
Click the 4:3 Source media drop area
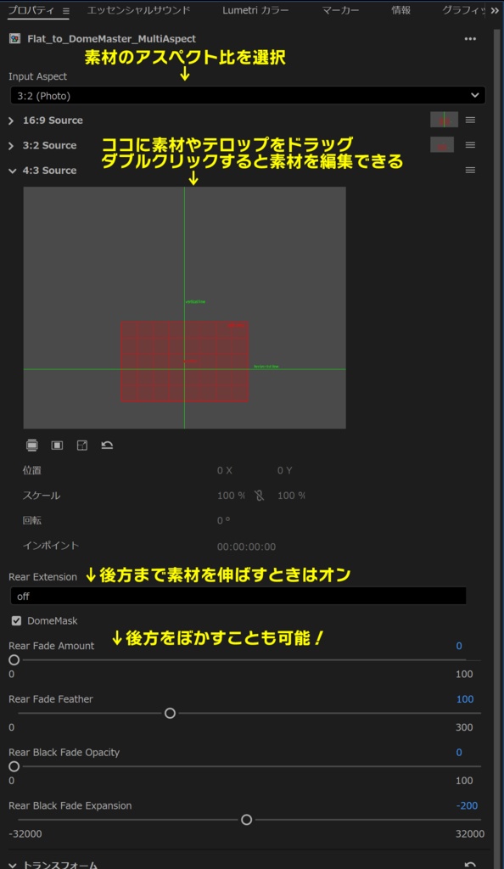[184, 307]
